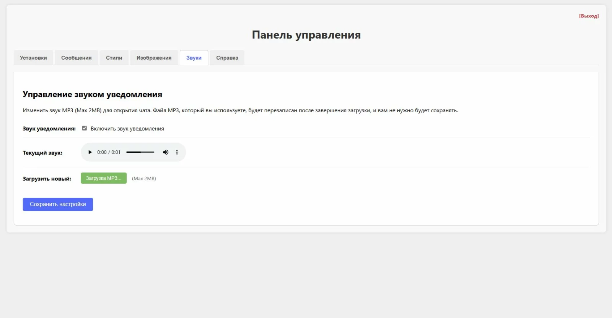This screenshot has height=318, width=612.
Task: Toggle the notification sound checkbox
Action: (x=85, y=128)
